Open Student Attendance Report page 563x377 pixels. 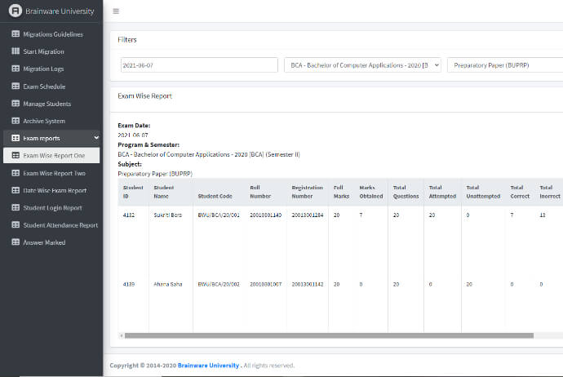tap(60, 225)
